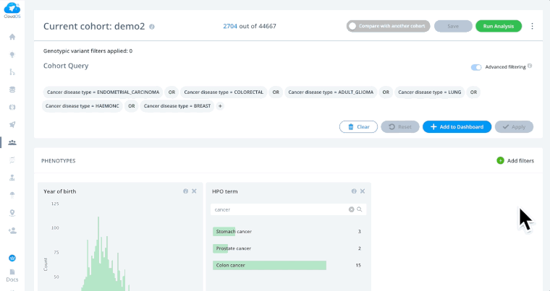
Task: Click the first OR operator chip
Action: click(172, 92)
